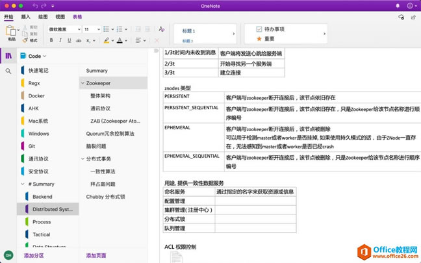Click the share notebook icon
421x263 pixels.
pyautogui.click(x=413, y=17)
